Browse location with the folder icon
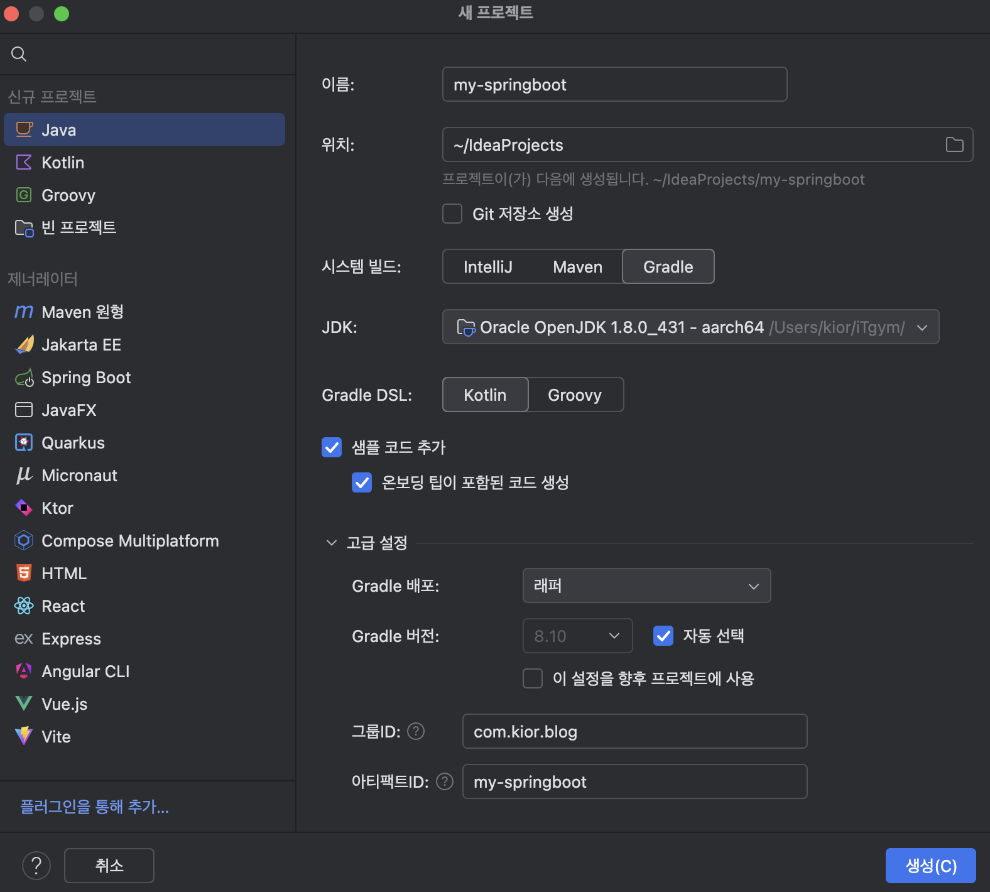This screenshot has width=990, height=892. [x=954, y=144]
